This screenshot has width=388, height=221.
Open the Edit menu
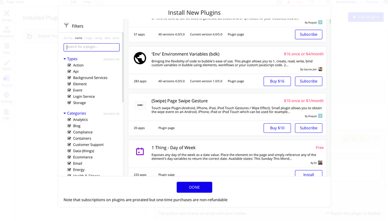73,2
